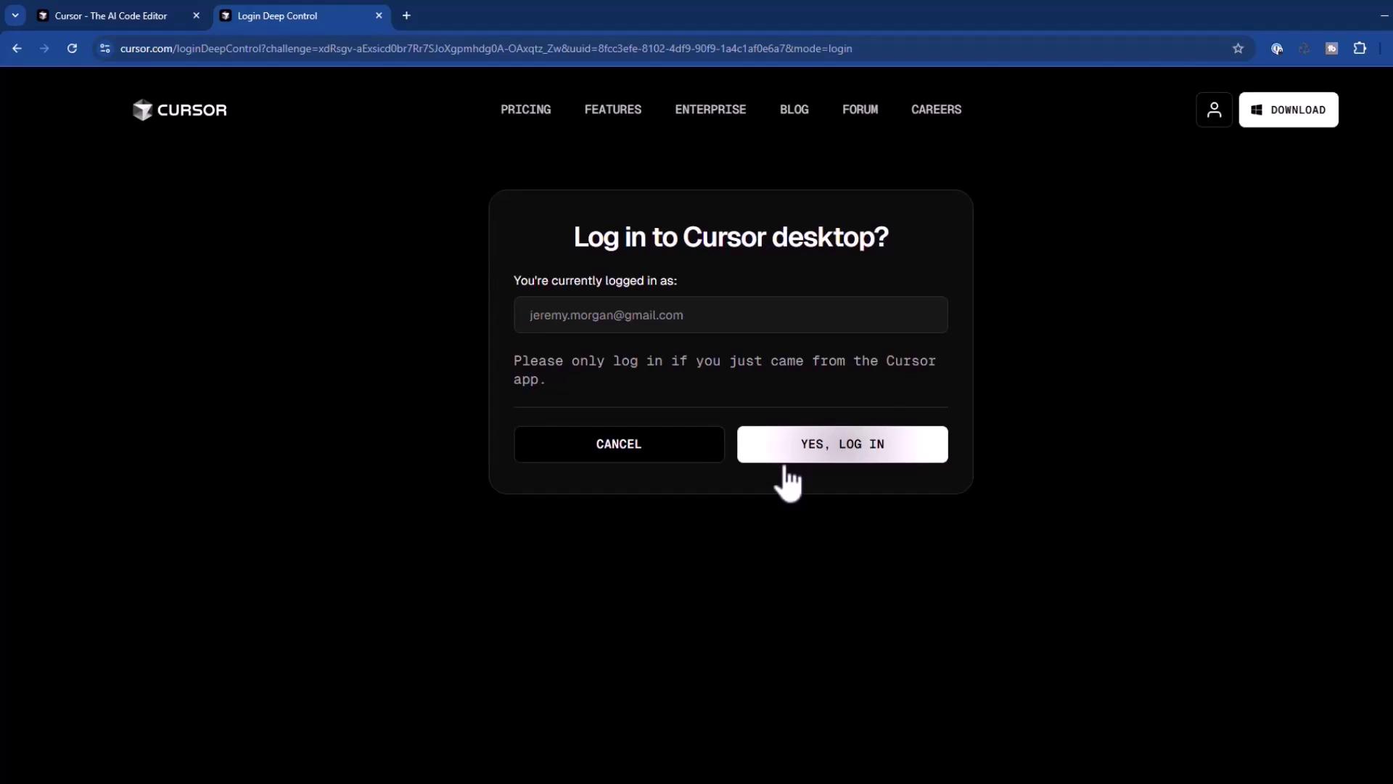Open the Enterprise navigation link

tap(710, 110)
